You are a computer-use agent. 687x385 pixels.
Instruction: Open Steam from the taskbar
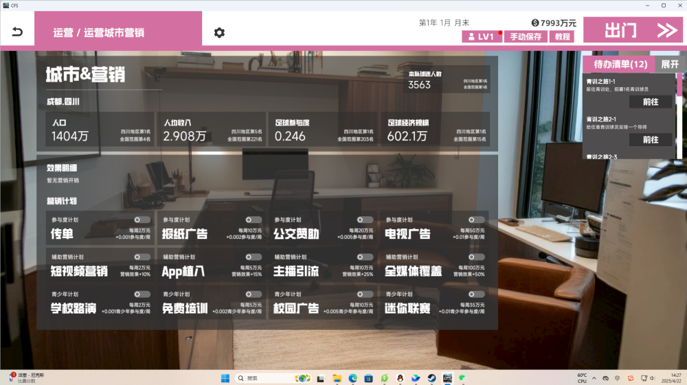click(431, 378)
